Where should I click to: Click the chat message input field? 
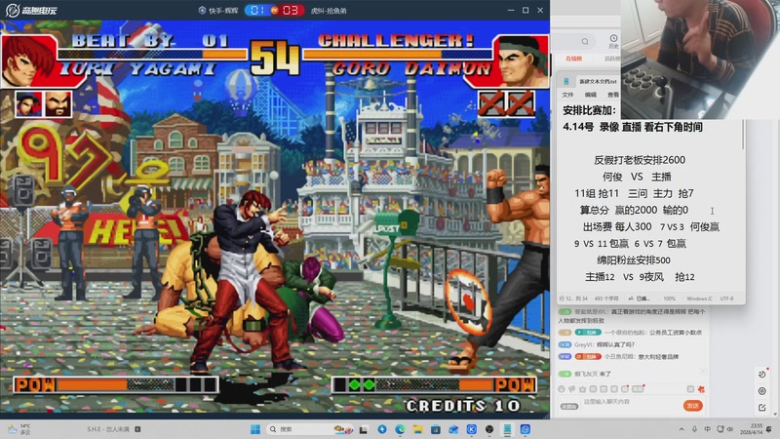(631, 402)
